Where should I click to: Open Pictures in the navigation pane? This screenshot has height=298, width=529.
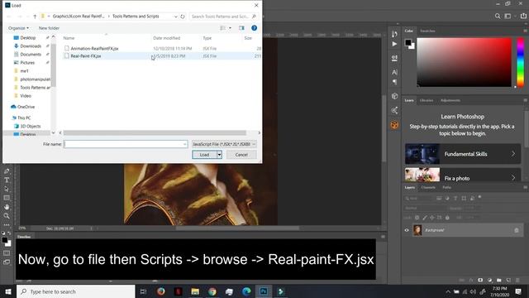[x=27, y=63]
